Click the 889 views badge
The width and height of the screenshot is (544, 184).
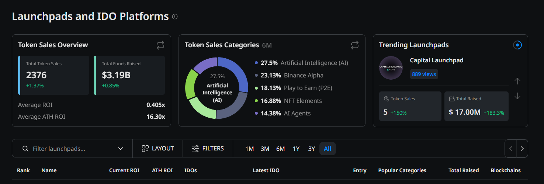[x=424, y=74]
